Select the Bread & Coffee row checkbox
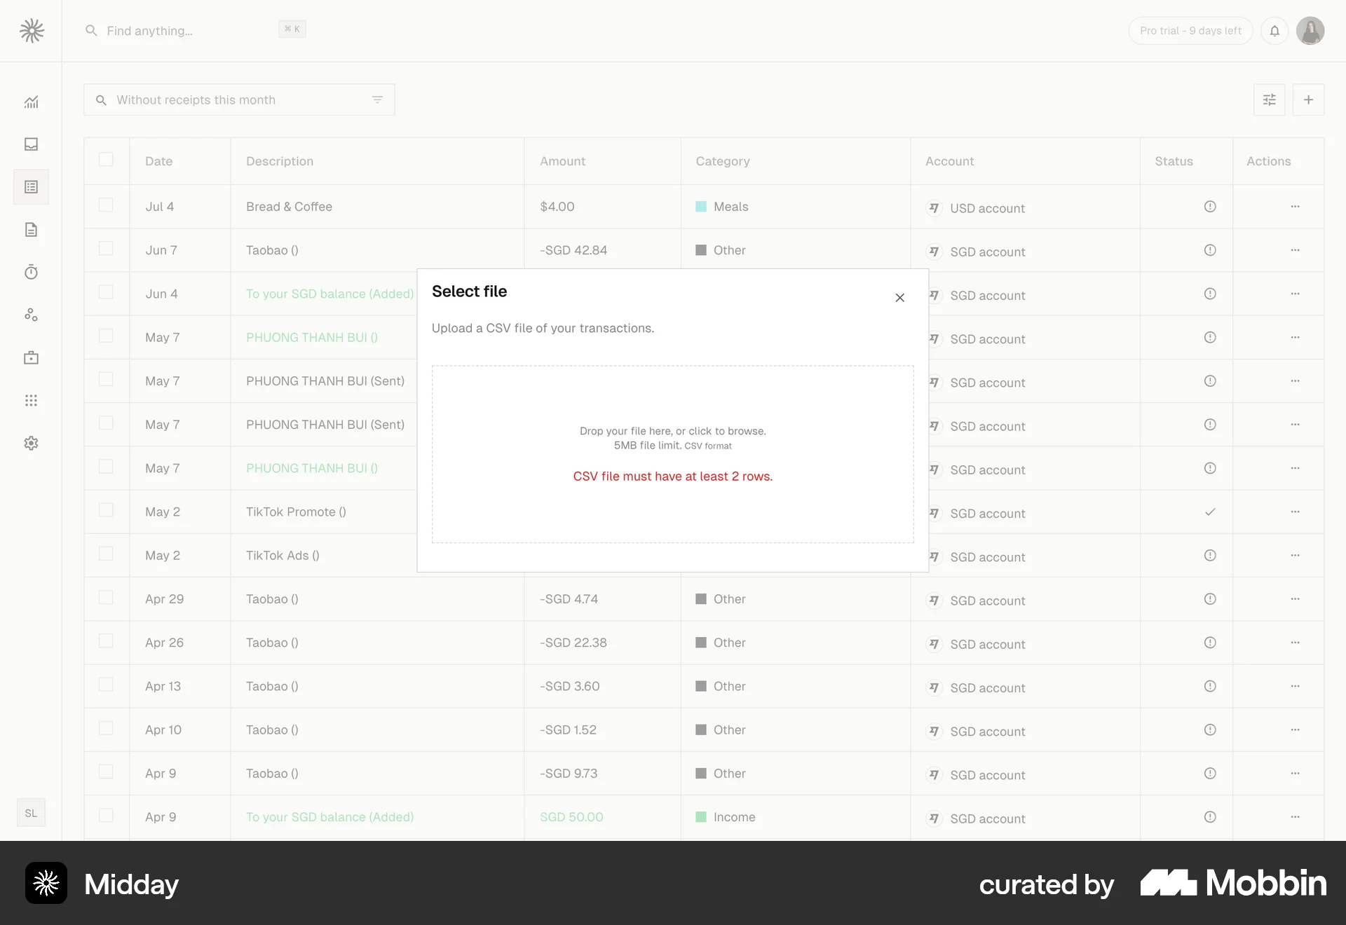1346x925 pixels. point(106,205)
